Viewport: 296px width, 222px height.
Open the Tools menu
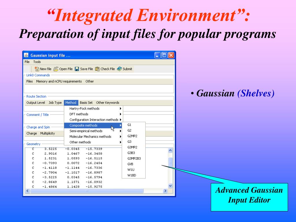pyautogui.click(x=37, y=62)
